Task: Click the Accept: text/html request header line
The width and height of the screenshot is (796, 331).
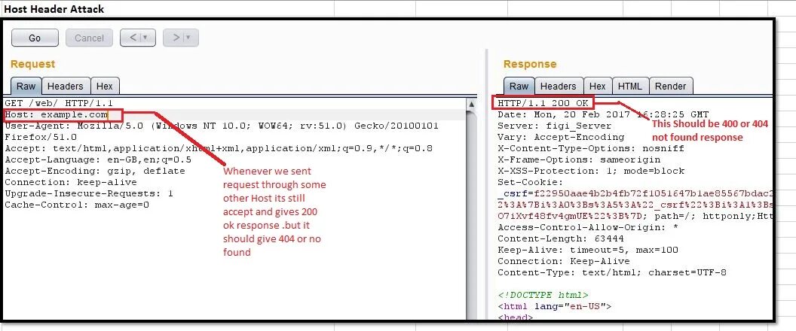Action: (x=219, y=148)
